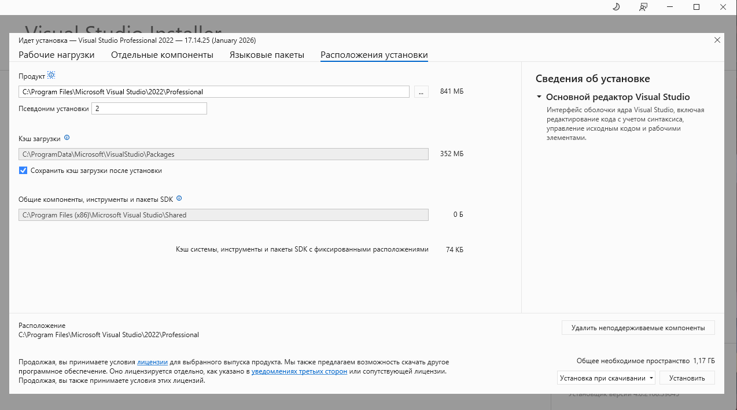
Task: Switch to Рабочие нагрузки tab
Action: click(x=57, y=55)
